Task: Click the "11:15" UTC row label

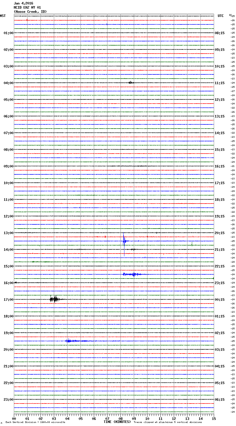Action: (220, 83)
